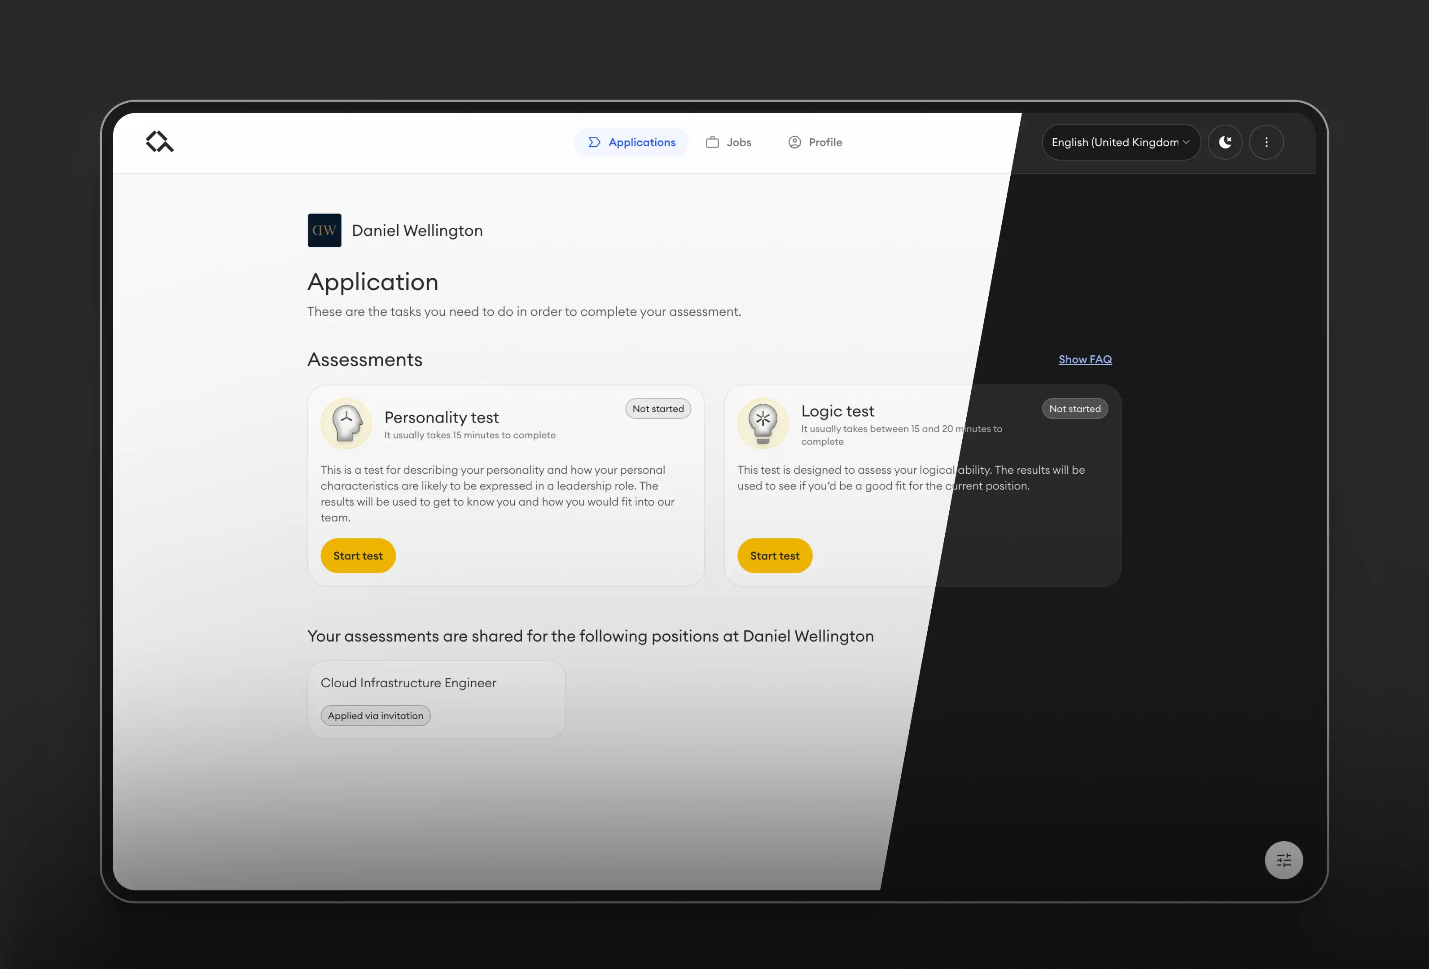The height and width of the screenshot is (969, 1429).
Task: Click Not started badge on Personality test
Action: (x=658, y=409)
